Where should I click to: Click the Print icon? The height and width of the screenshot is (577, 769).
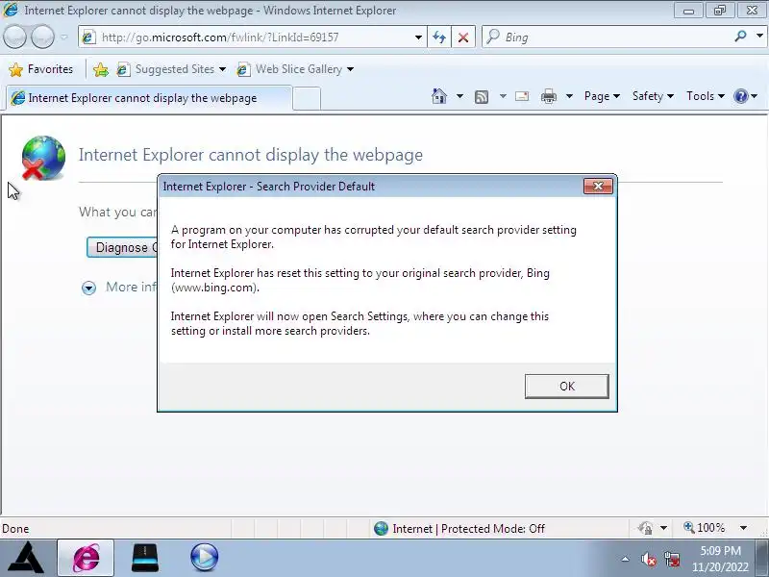[x=548, y=96]
